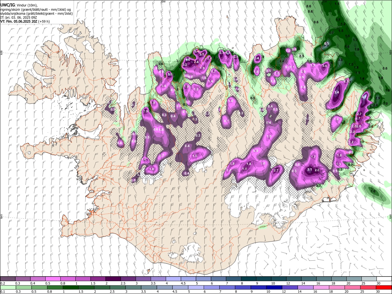Viewport: 392px width, 294px height.
Task: Click the 3.3 snowfall value on the map
Action: click(x=202, y=55)
